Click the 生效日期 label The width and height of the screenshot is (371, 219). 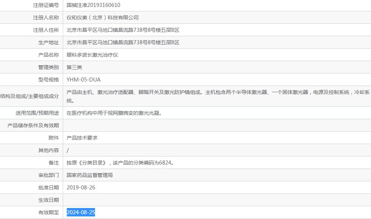tap(48, 200)
